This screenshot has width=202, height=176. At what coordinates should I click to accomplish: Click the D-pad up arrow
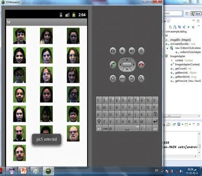tap(127, 60)
